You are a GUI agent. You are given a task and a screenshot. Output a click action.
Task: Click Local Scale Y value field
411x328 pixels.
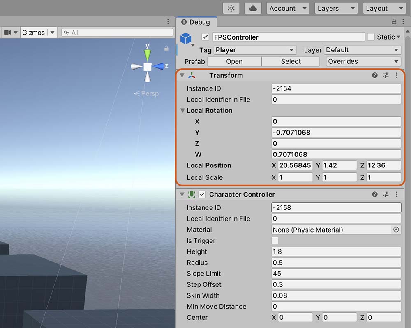coord(339,177)
